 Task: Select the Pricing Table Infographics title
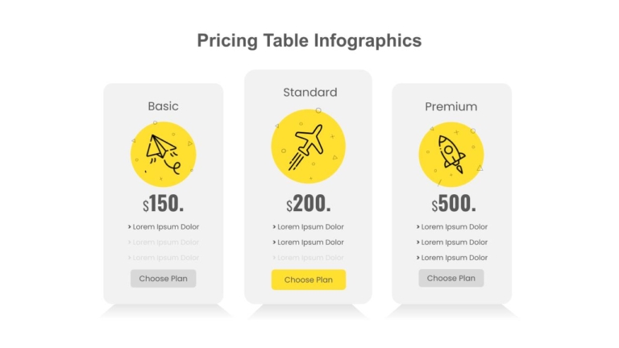tap(309, 40)
